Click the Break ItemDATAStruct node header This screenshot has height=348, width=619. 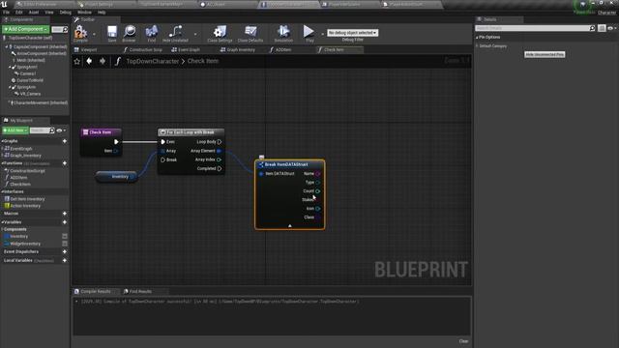(x=290, y=164)
